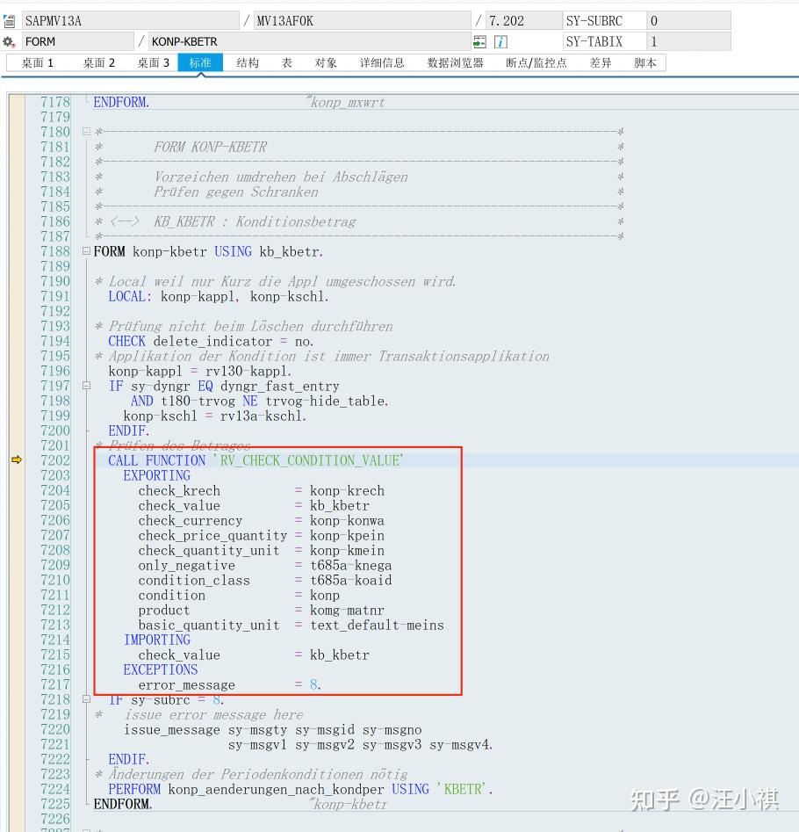Viewport: 799px width, 832px height.
Task: Open the 数据浏览器 tab
Action: coord(455,61)
